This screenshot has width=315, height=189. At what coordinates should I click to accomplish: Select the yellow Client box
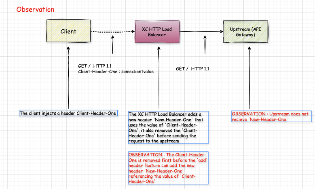click(x=68, y=31)
